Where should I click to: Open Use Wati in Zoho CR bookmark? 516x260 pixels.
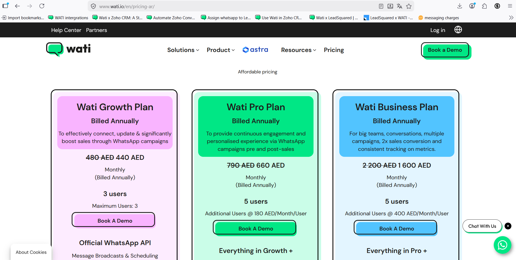coord(278,18)
